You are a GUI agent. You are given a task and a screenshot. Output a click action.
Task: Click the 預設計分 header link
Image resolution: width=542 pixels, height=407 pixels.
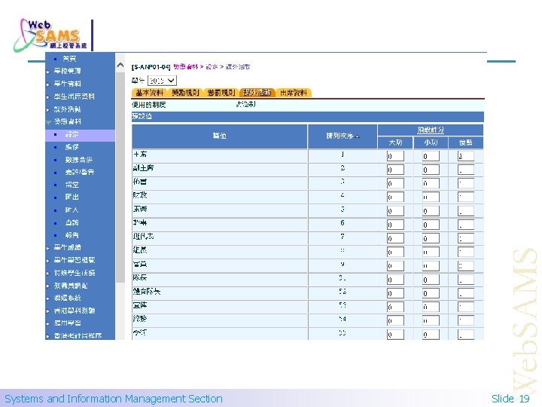tap(431, 130)
